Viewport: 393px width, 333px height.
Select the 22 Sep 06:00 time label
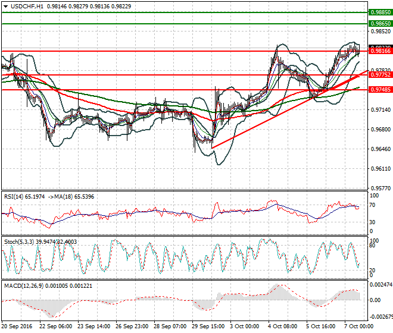pos(55,326)
